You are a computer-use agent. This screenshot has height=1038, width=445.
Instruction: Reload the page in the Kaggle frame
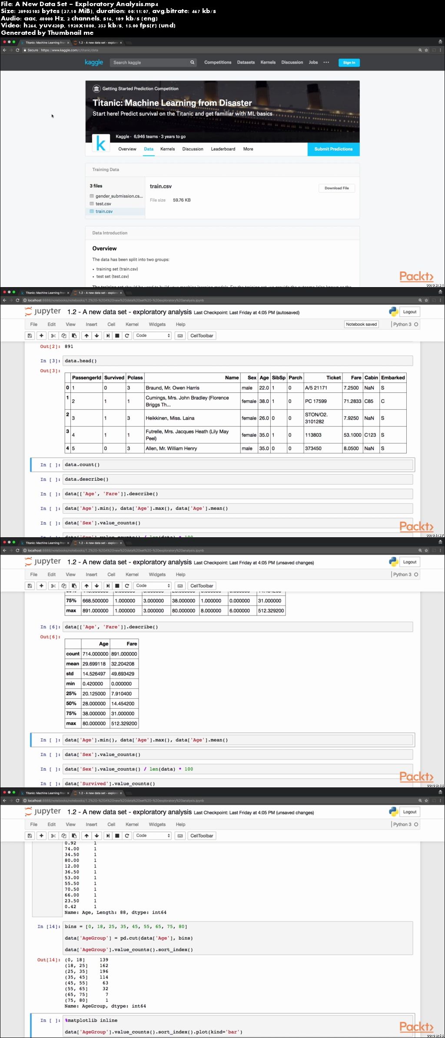(17, 50)
